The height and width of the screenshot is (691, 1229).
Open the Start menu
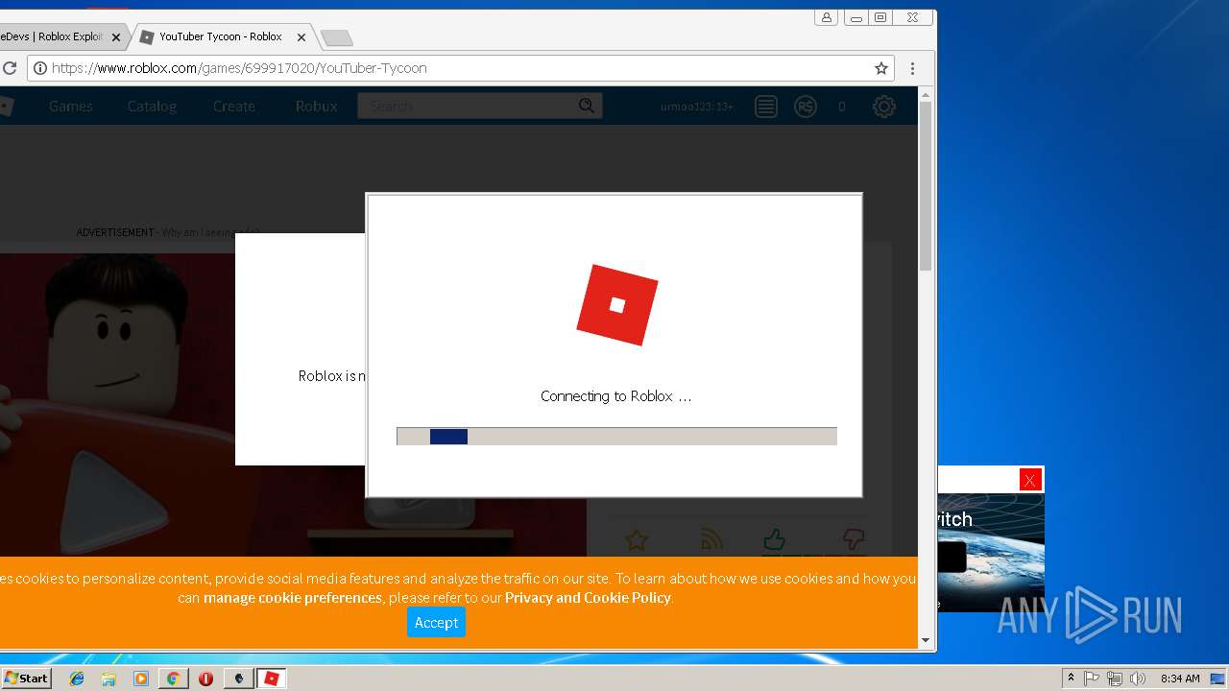[x=27, y=679]
